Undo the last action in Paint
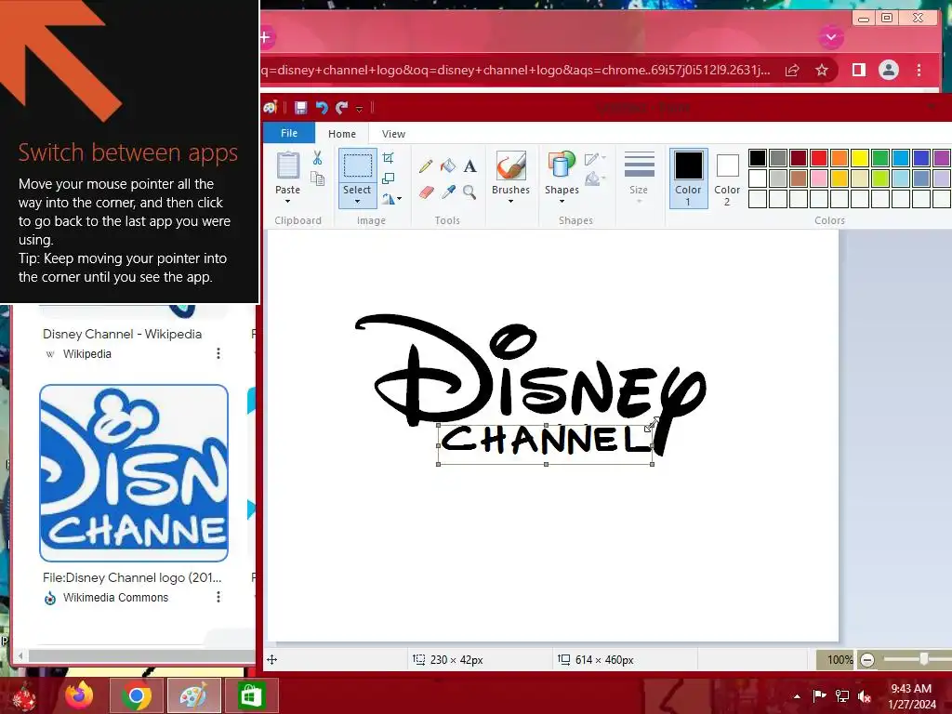 tap(321, 108)
